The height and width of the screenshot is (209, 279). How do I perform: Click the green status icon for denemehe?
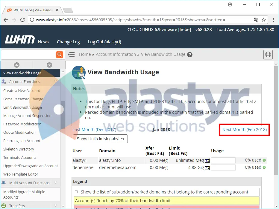(x=264, y=167)
